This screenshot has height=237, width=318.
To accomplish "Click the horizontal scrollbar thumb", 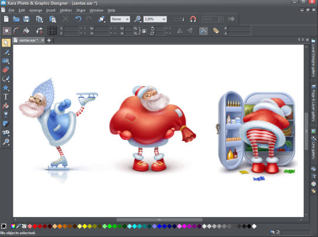I will tap(160, 220).
